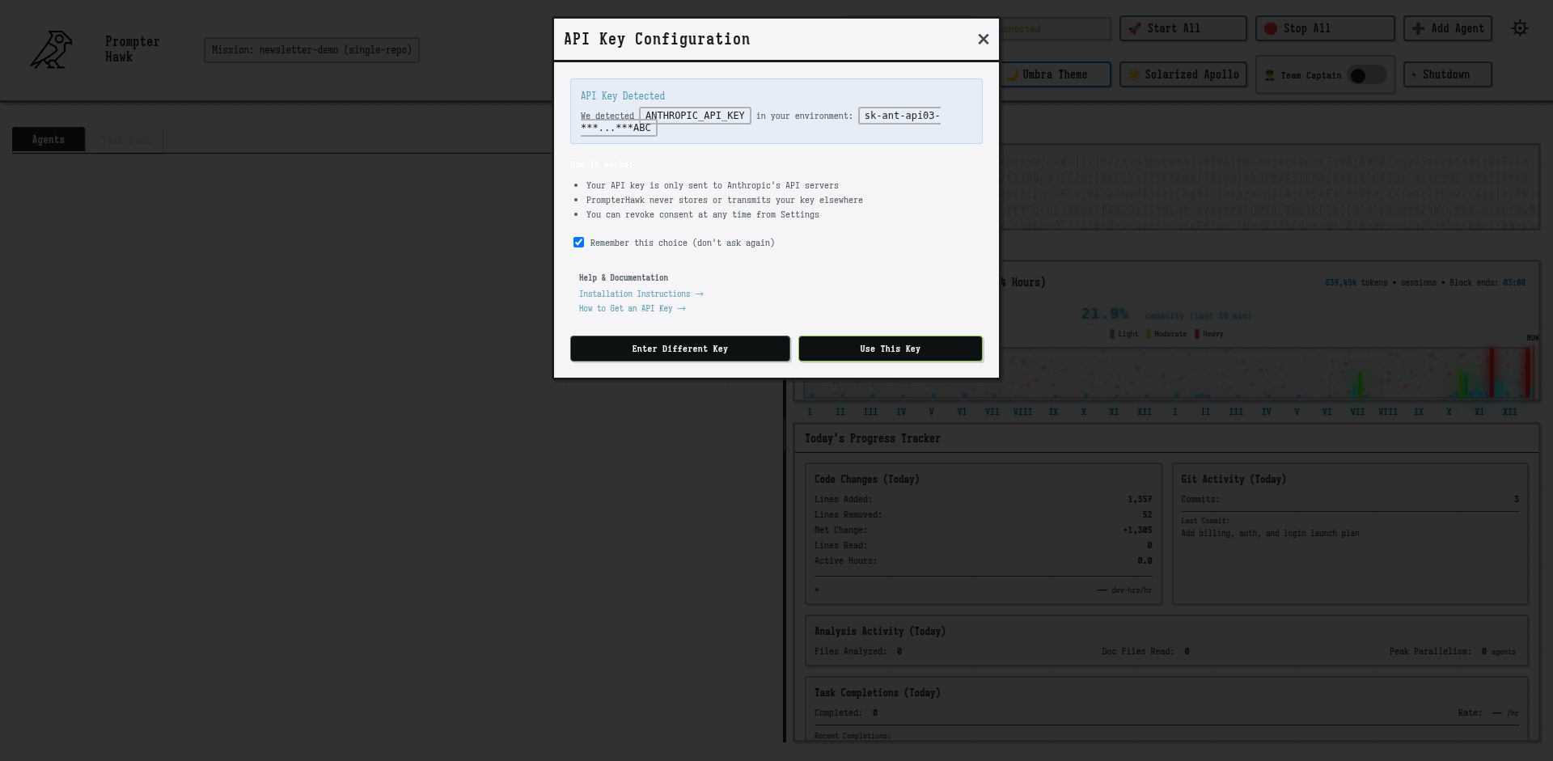This screenshot has width=1553, height=761.
Task: Expand Installation Instructions arrow
Action: tap(700, 294)
